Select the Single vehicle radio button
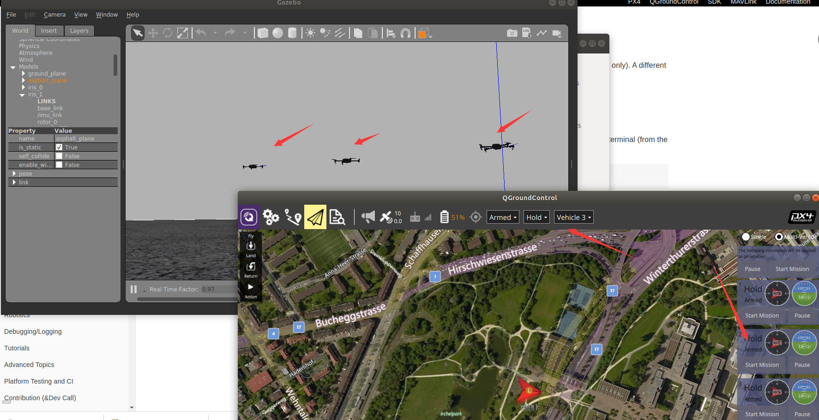This screenshot has height=420, width=819. click(x=746, y=237)
